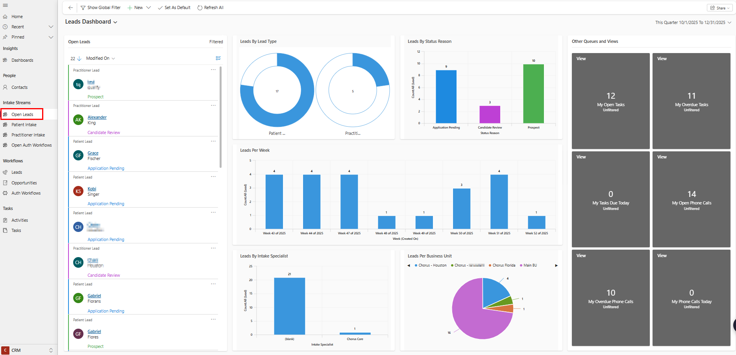The width and height of the screenshot is (736, 355).
Task: Click the sort direction arrow next to 22
Action: (79, 59)
